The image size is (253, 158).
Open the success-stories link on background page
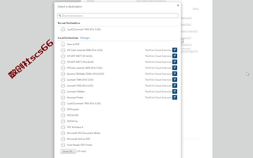(189, 31)
